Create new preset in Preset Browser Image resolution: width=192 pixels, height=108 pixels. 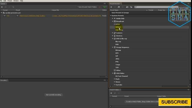[x=111, y=7]
